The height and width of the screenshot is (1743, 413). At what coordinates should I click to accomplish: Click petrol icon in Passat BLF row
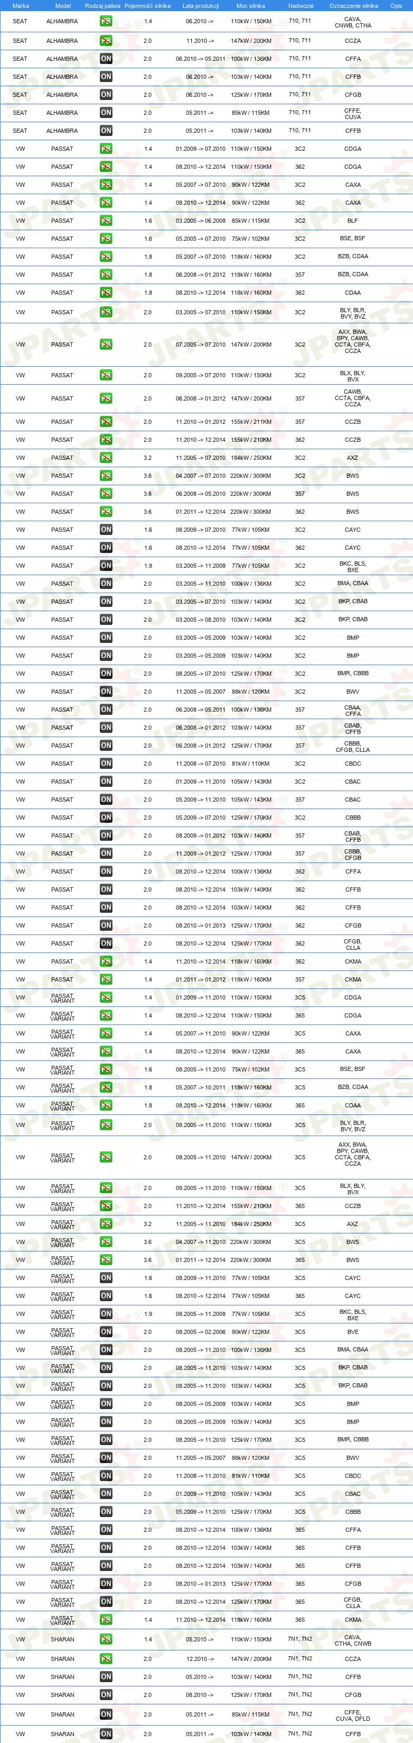point(106,221)
